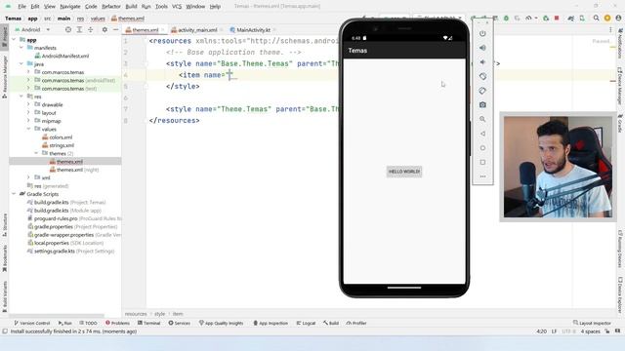This screenshot has height=351, width=625.
Task: Raise emulator volume with volume-up icon
Action: click(x=482, y=48)
